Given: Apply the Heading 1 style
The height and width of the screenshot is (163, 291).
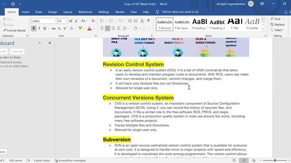Looking at the screenshot, I should [200, 24].
